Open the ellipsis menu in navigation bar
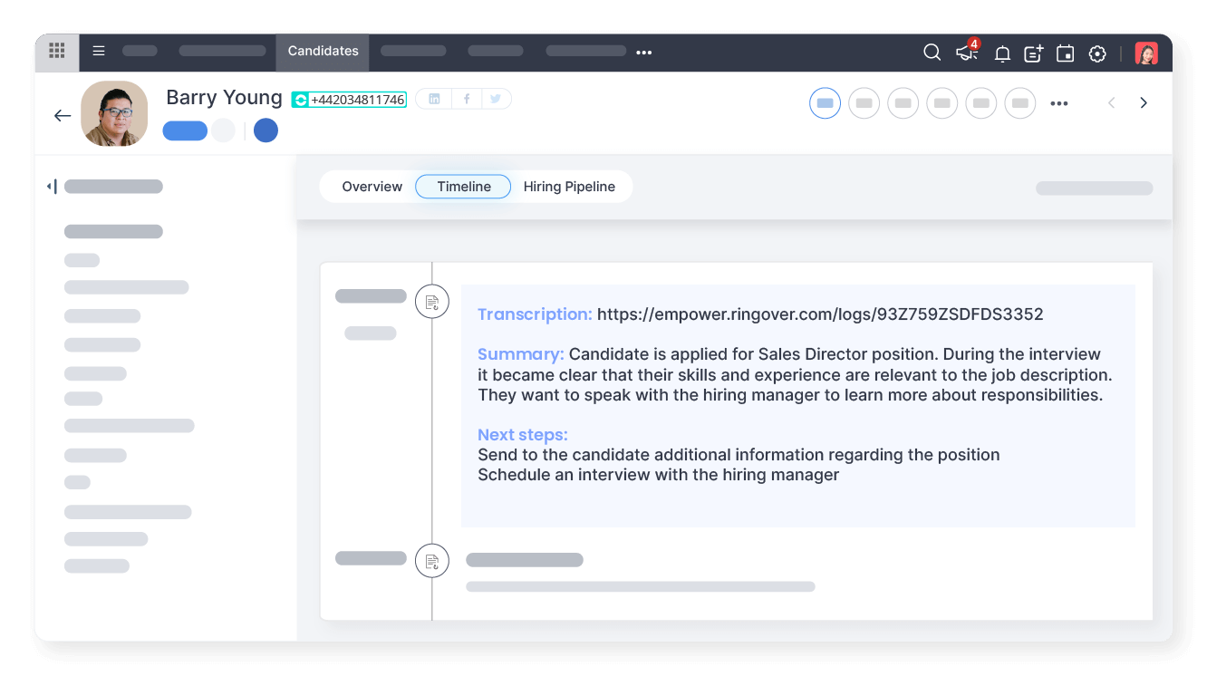Screen dimensions: 1207x676 [x=643, y=53]
